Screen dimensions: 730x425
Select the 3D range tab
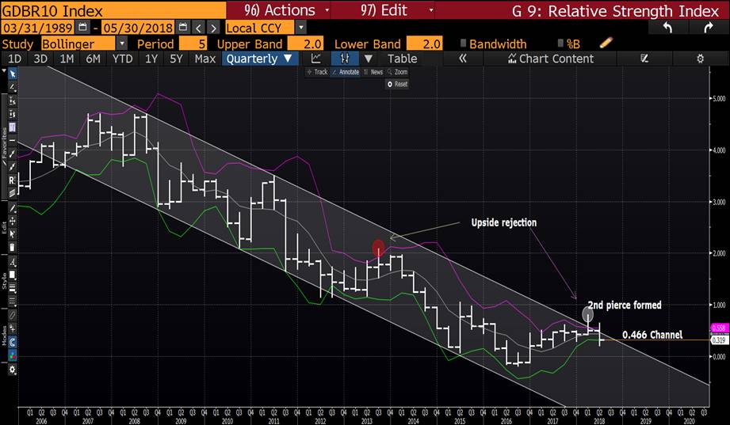click(40, 59)
